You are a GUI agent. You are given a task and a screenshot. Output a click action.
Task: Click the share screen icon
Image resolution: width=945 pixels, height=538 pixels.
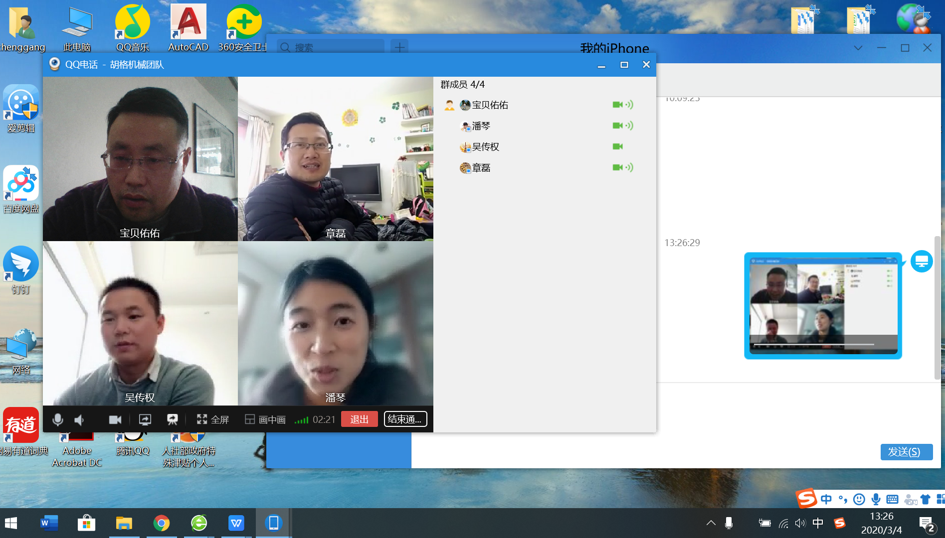[145, 419]
